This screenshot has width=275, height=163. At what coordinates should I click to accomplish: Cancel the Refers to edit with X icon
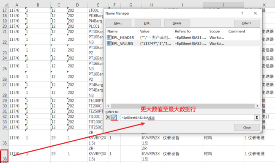(108, 118)
